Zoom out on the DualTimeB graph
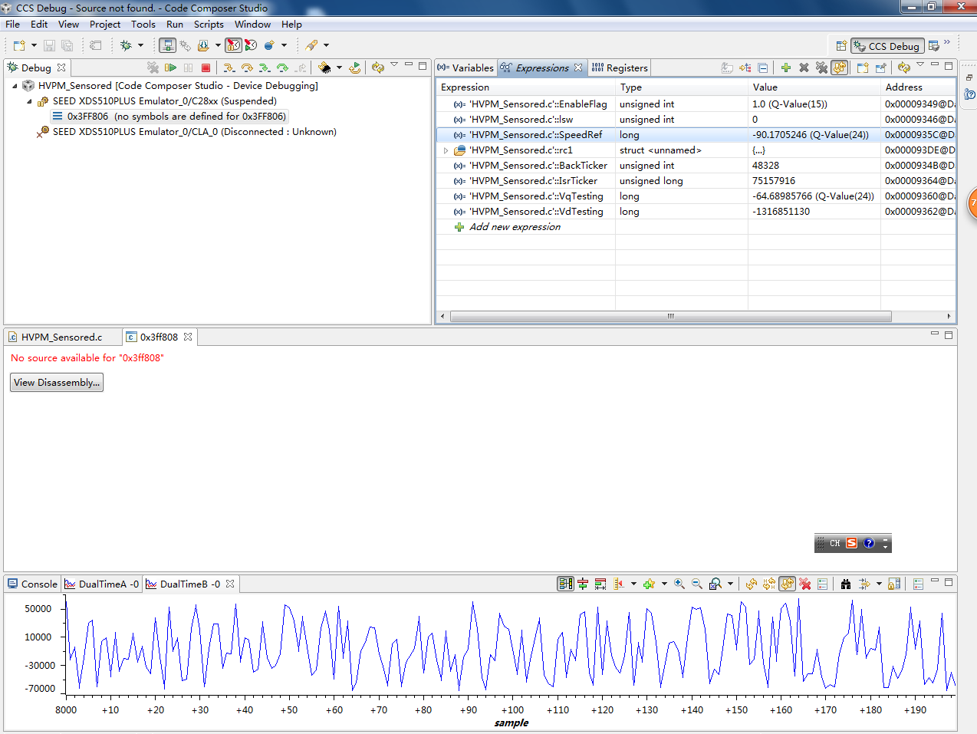Viewport: 977px width, 734px height. coord(696,584)
